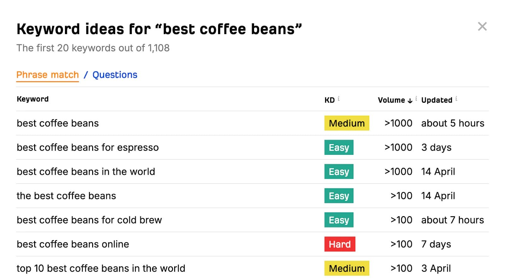This screenshot has height=279, width=505.
Task: Click the Volume info icon
Action: click(x=416, y=99)
